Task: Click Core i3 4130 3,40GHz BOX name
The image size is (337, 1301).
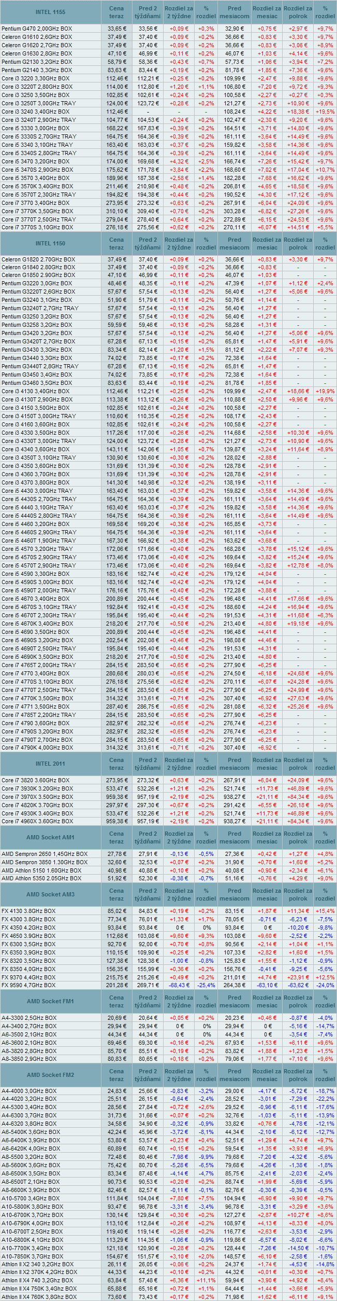Action: tap(35, 391)
